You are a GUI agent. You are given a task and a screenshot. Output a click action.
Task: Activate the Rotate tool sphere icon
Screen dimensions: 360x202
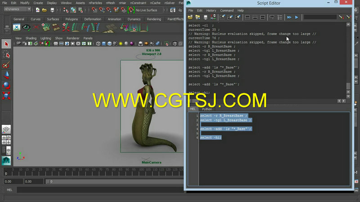coord(6,85)
